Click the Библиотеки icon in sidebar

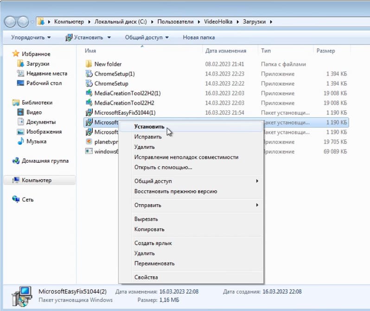[x=16, y=102]
